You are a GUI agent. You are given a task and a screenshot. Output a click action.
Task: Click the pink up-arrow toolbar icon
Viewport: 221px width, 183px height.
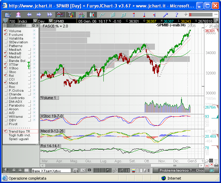tap(18, 15)
